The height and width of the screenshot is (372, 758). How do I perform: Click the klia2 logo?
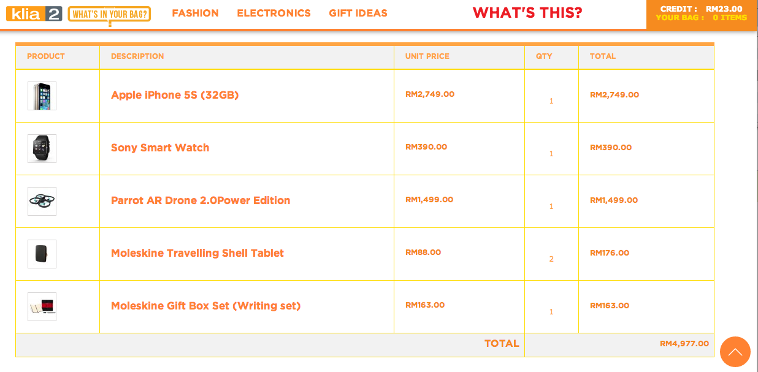(34, 13)
